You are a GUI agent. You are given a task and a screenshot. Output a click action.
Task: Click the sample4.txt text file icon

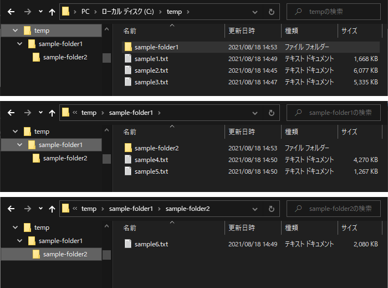128,160
